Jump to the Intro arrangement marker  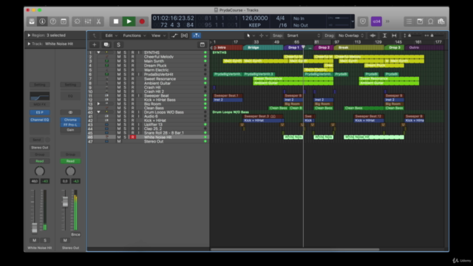228,47
